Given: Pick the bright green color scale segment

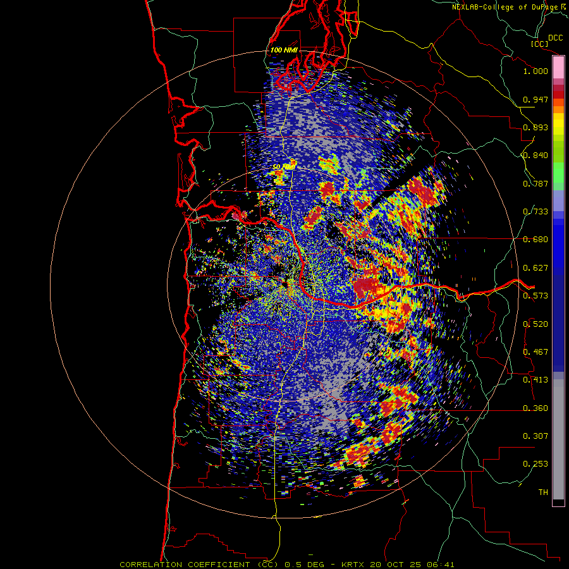Looking at the screenshot, I should (558, 173).
